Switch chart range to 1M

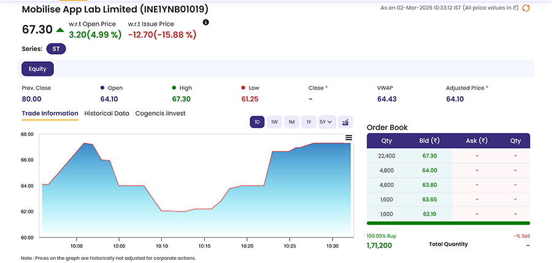tap(291, 122)
